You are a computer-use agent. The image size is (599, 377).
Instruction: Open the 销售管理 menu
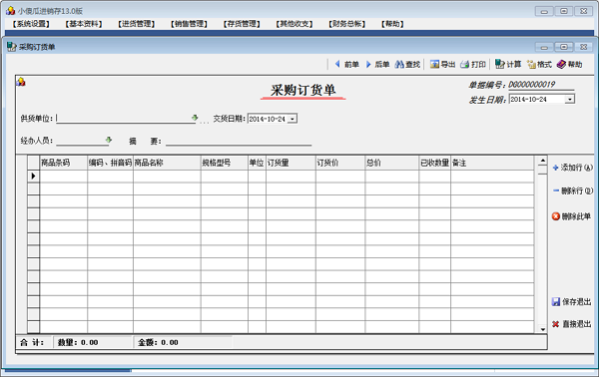point(189,24)
